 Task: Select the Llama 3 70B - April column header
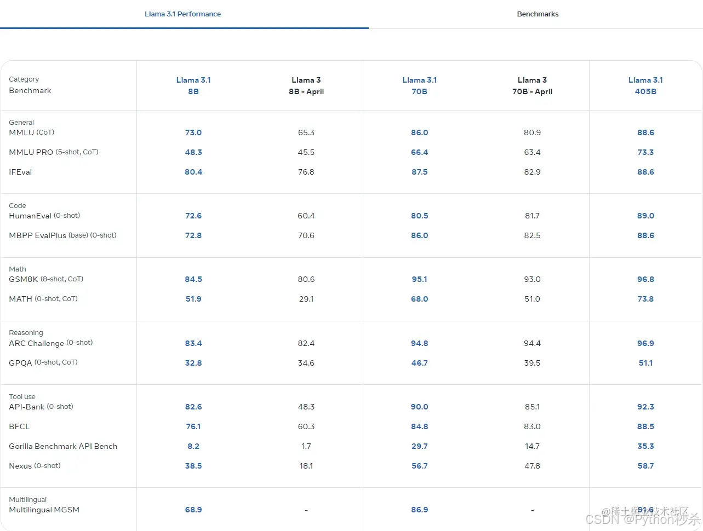tap(533, 86)
